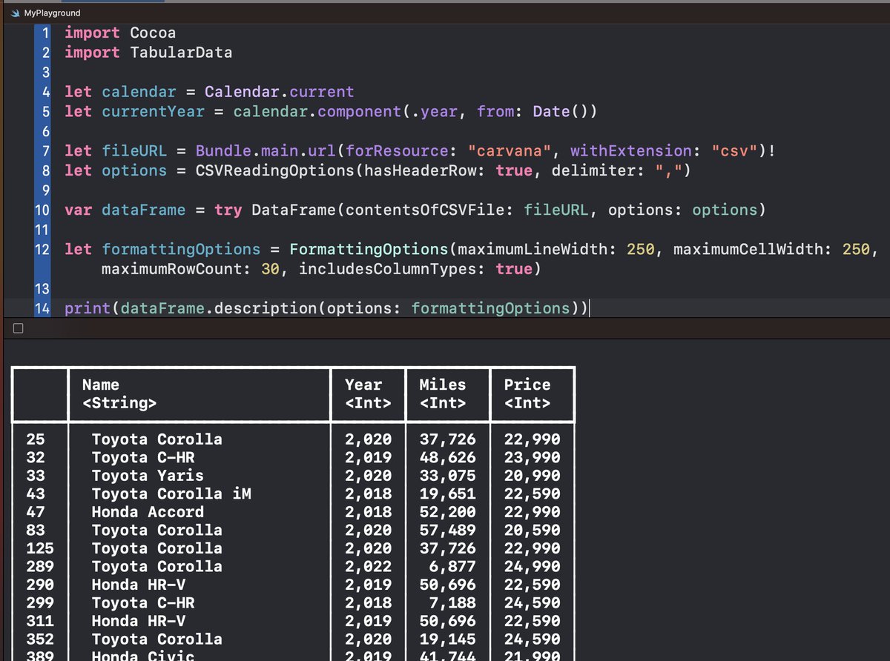Click line number 12 in the gutter

(42, 249)
